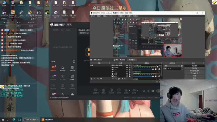Open GeForce Experience desktop shortcut
Viewport: 217px width, 122px height.
coord(47,14)
